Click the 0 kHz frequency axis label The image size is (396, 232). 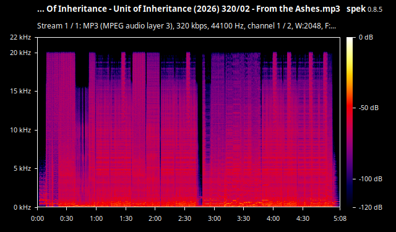tap(22, 207)
